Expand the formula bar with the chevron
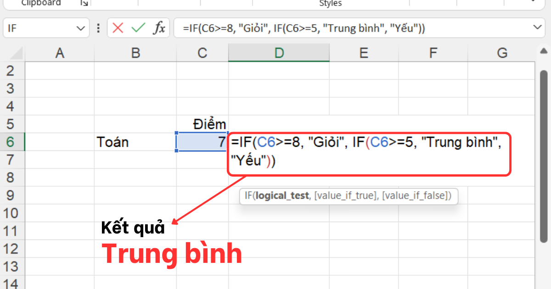Image resolution: width=551 pixels, height=289 pixels. coord(538,28)
